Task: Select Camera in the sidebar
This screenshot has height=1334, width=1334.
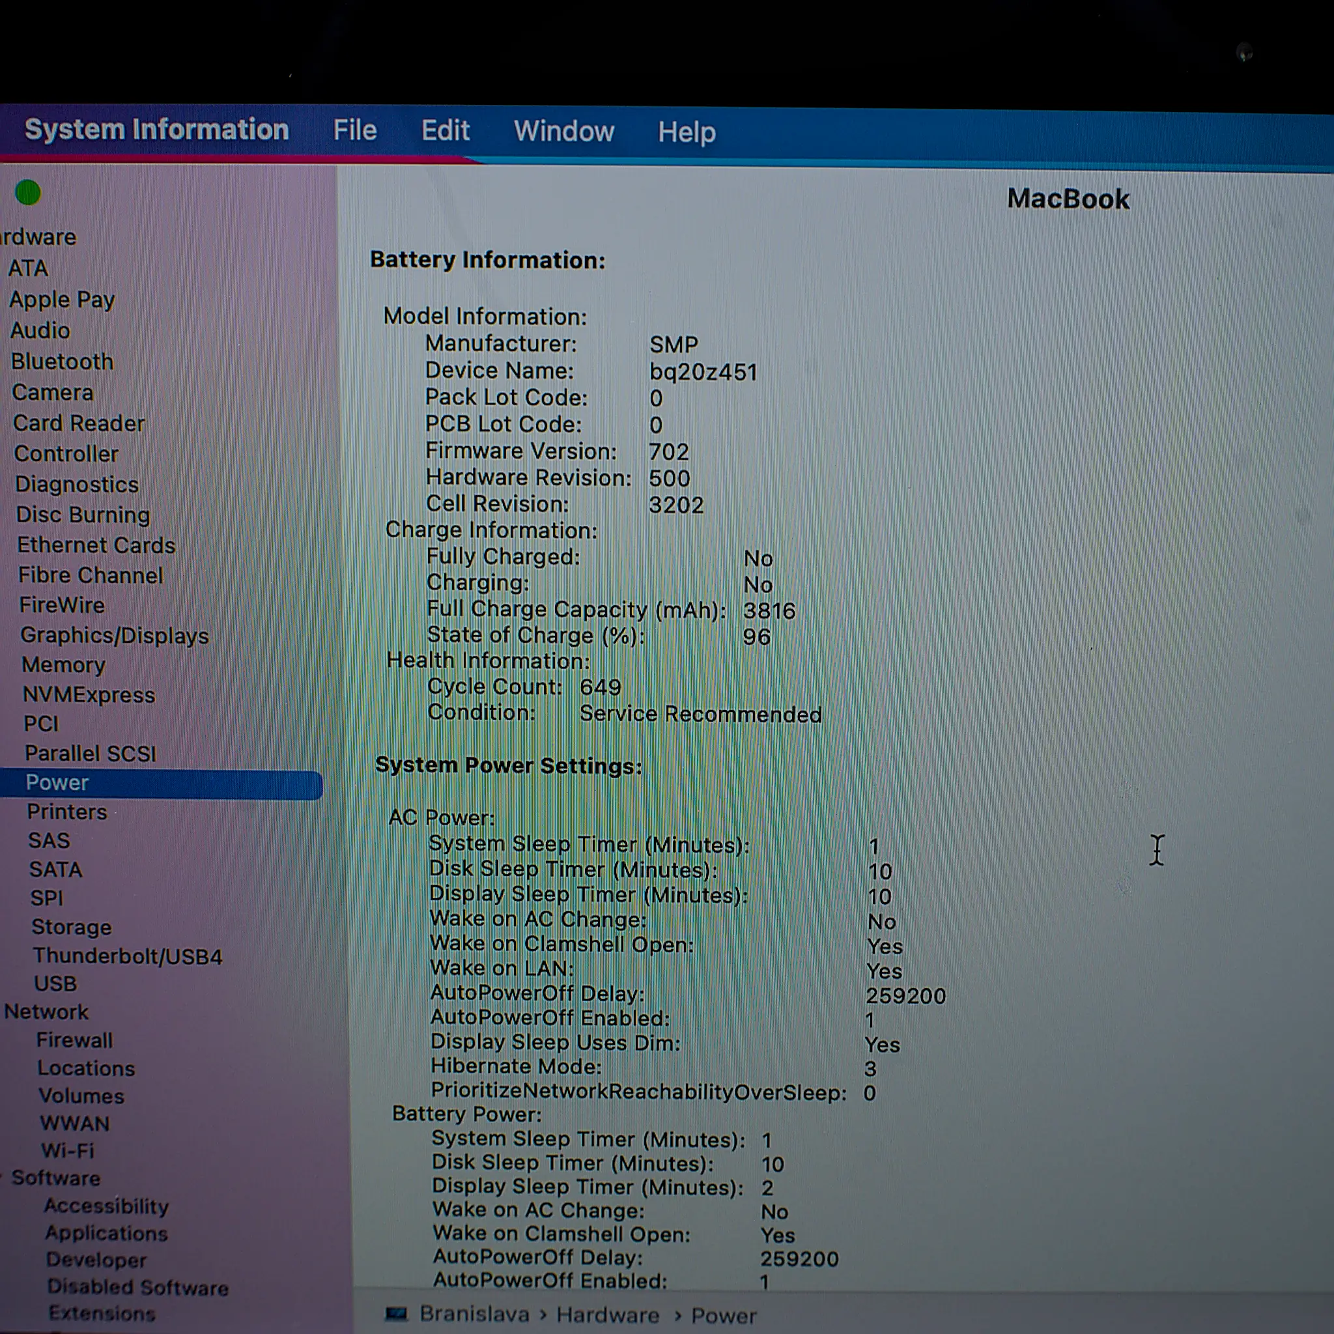Action: coord(53,392)
